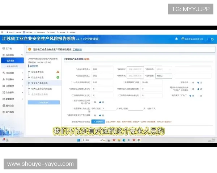The image size is (217, 173).
Task: Click the orange notice icon in banner
Action: click(30, 49)
